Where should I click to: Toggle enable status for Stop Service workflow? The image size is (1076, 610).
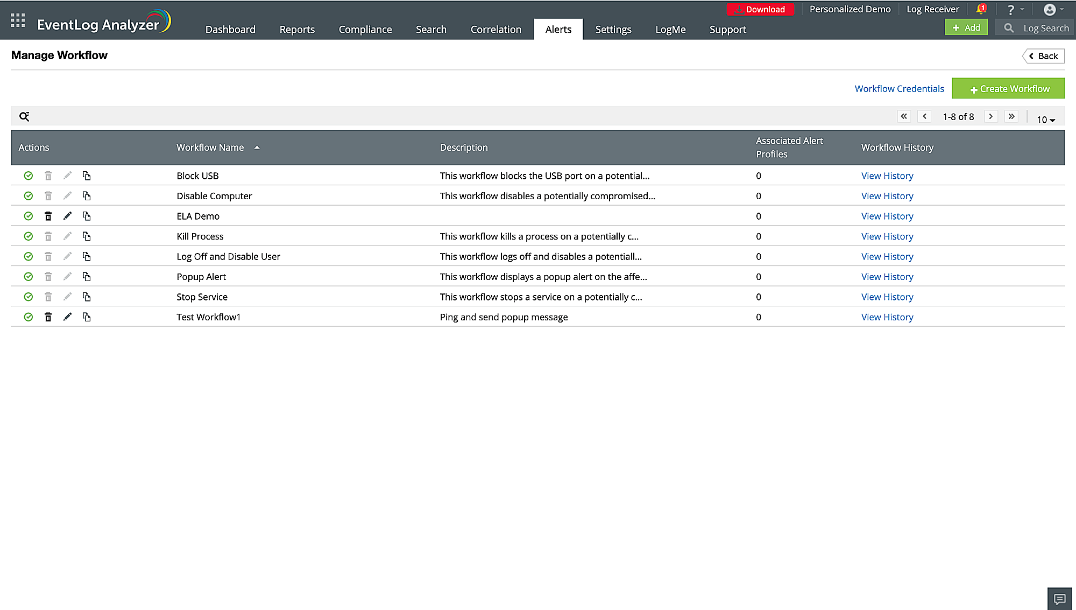pos(28,296)
